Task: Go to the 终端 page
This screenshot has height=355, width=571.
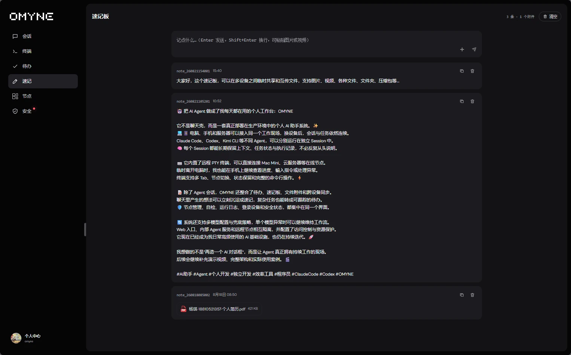Action: coord(43,51)
